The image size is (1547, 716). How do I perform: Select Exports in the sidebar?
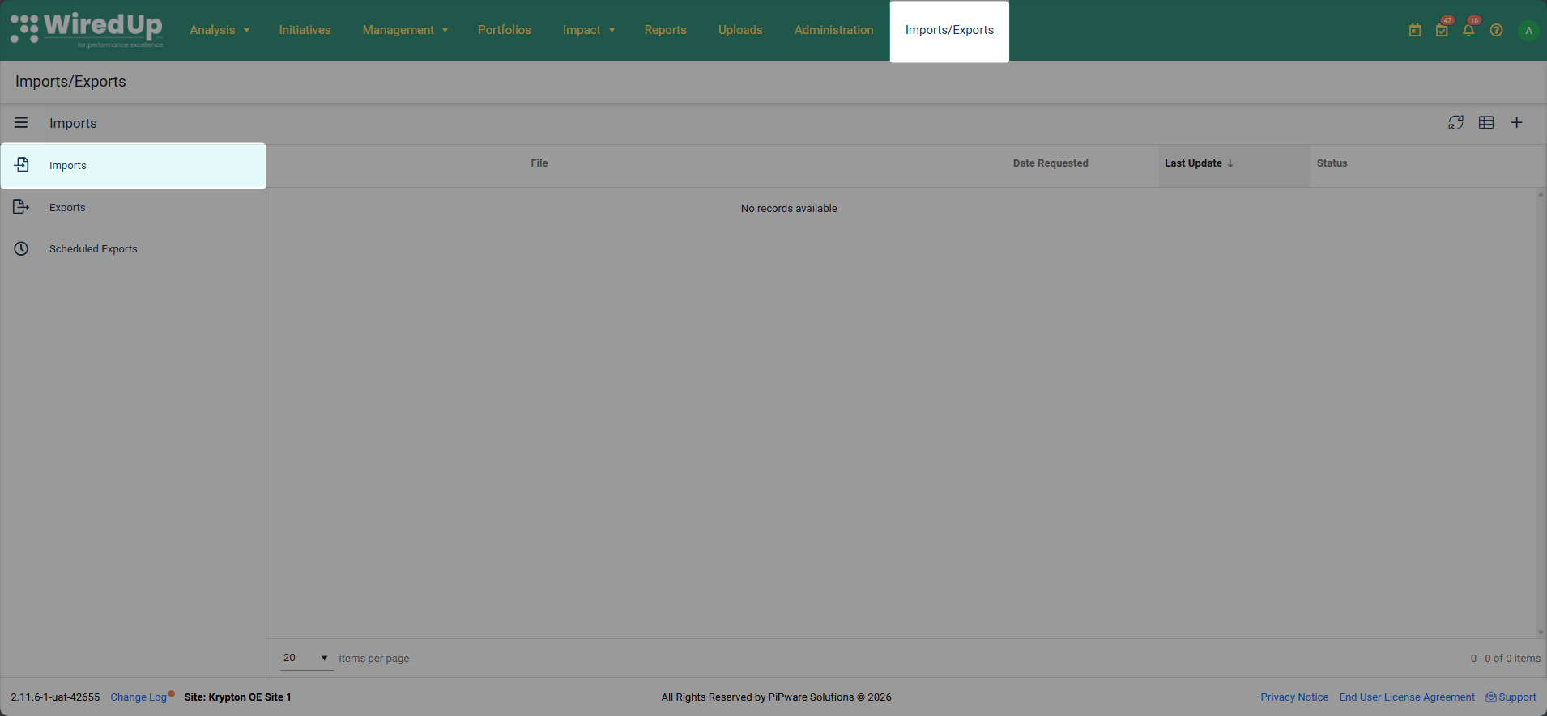click(x=134, y=207)
